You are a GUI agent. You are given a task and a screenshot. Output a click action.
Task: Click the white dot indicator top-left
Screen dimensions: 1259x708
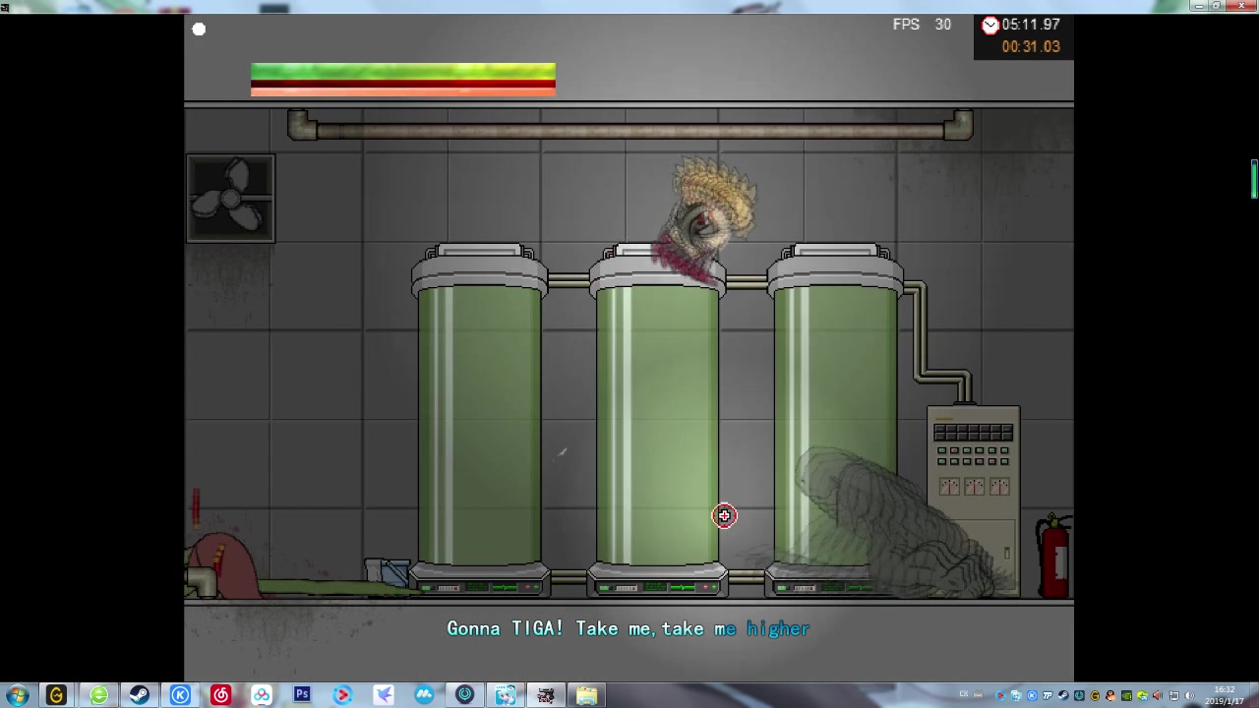click(x=199, y=29)
